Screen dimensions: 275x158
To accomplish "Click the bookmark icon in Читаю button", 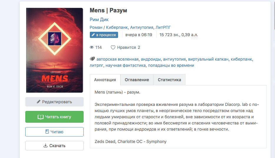I will (x=47, y=132).
